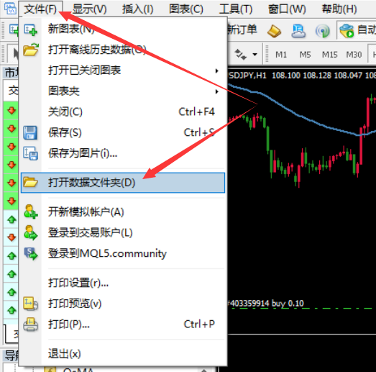The width and height of the screenshot is (376, 372).
Task: Click the print preview icon
Action: (x=30, y=304)
